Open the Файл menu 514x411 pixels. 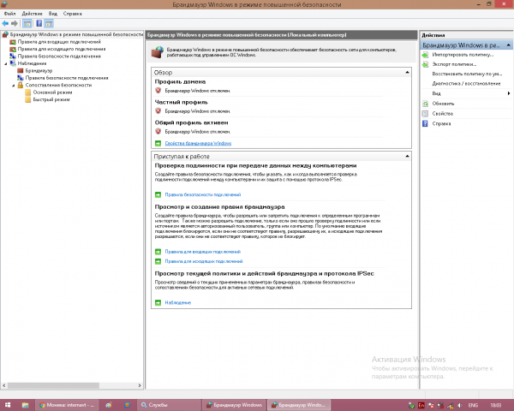click(x=9, y=14)
